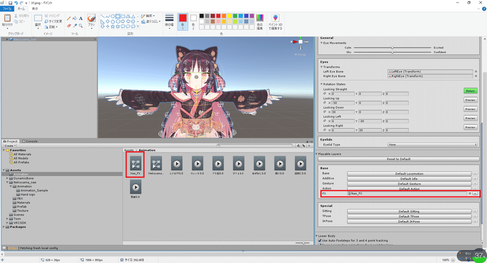Image resolution: width=487 pixels, height=263 pixels.
Task: Click the Save icon in Paint title bar
Action: (x=10, y=3)
